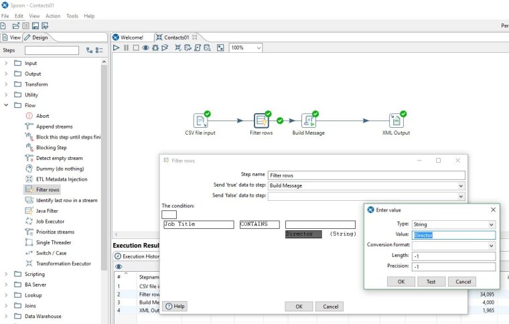This screenshot has width=509, height=324.
Task: Open the Action menu
Action: pos(53,16)
